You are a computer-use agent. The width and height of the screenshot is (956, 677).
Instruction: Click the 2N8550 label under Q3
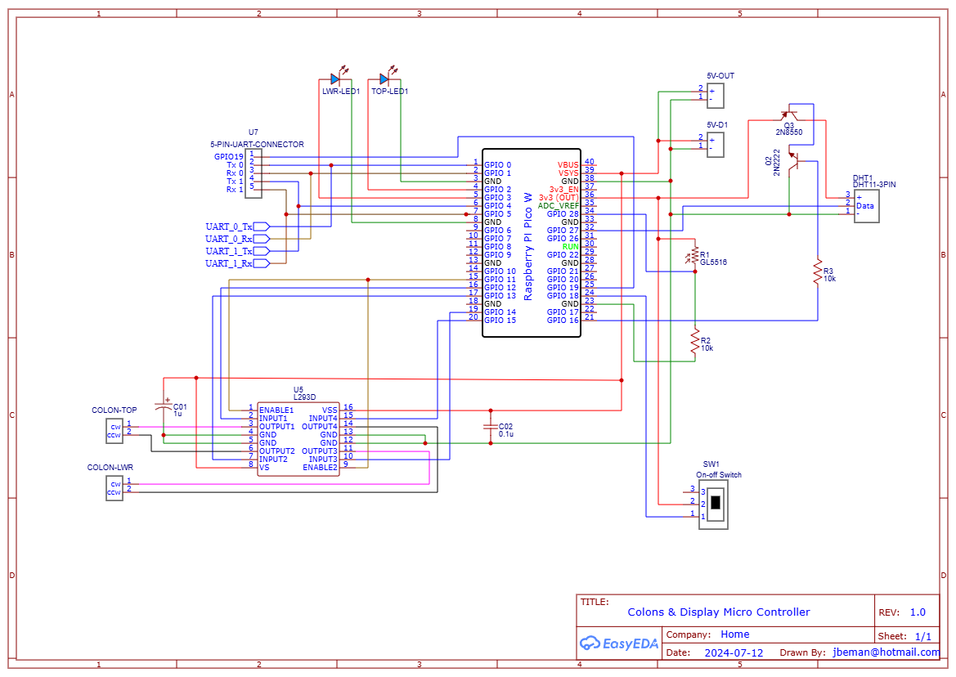pos(789,132)
